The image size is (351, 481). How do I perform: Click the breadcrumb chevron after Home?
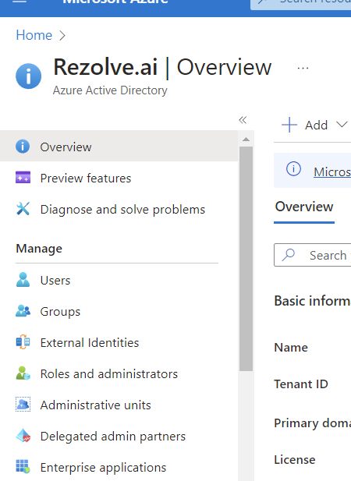click(62, 36)
